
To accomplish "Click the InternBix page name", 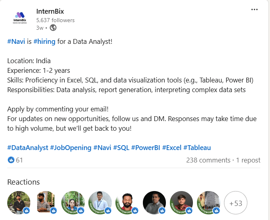I will (x=50, y=12).
